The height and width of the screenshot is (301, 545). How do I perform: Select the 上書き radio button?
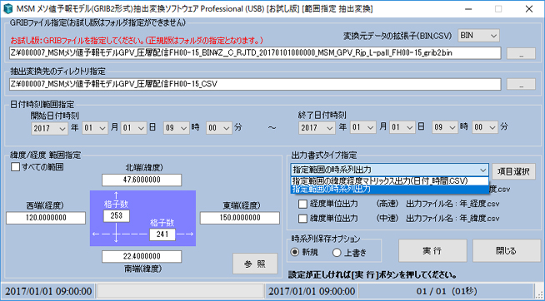coord(337,253)
